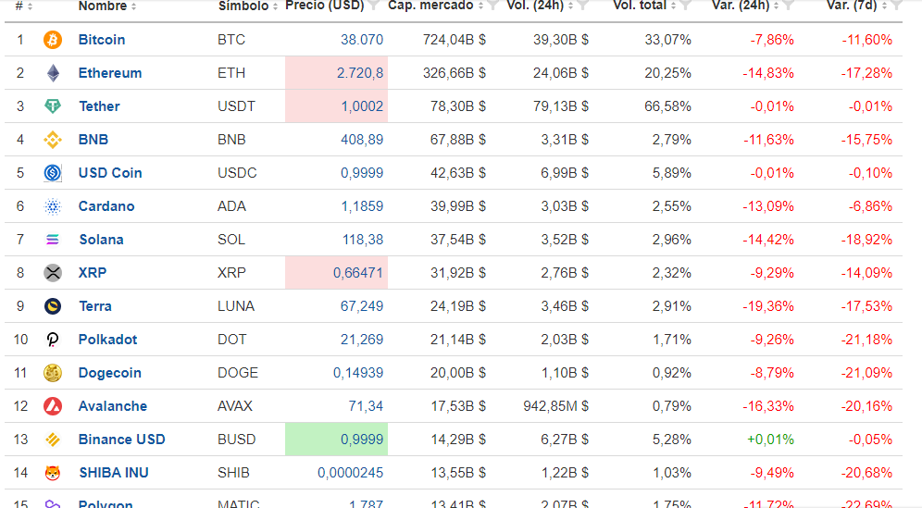Screen dimensions: 922x508
Task: Click the green highlighted BUSD price cell
Action: point(336,440)
